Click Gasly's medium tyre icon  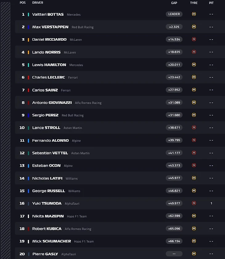point(194,254)
